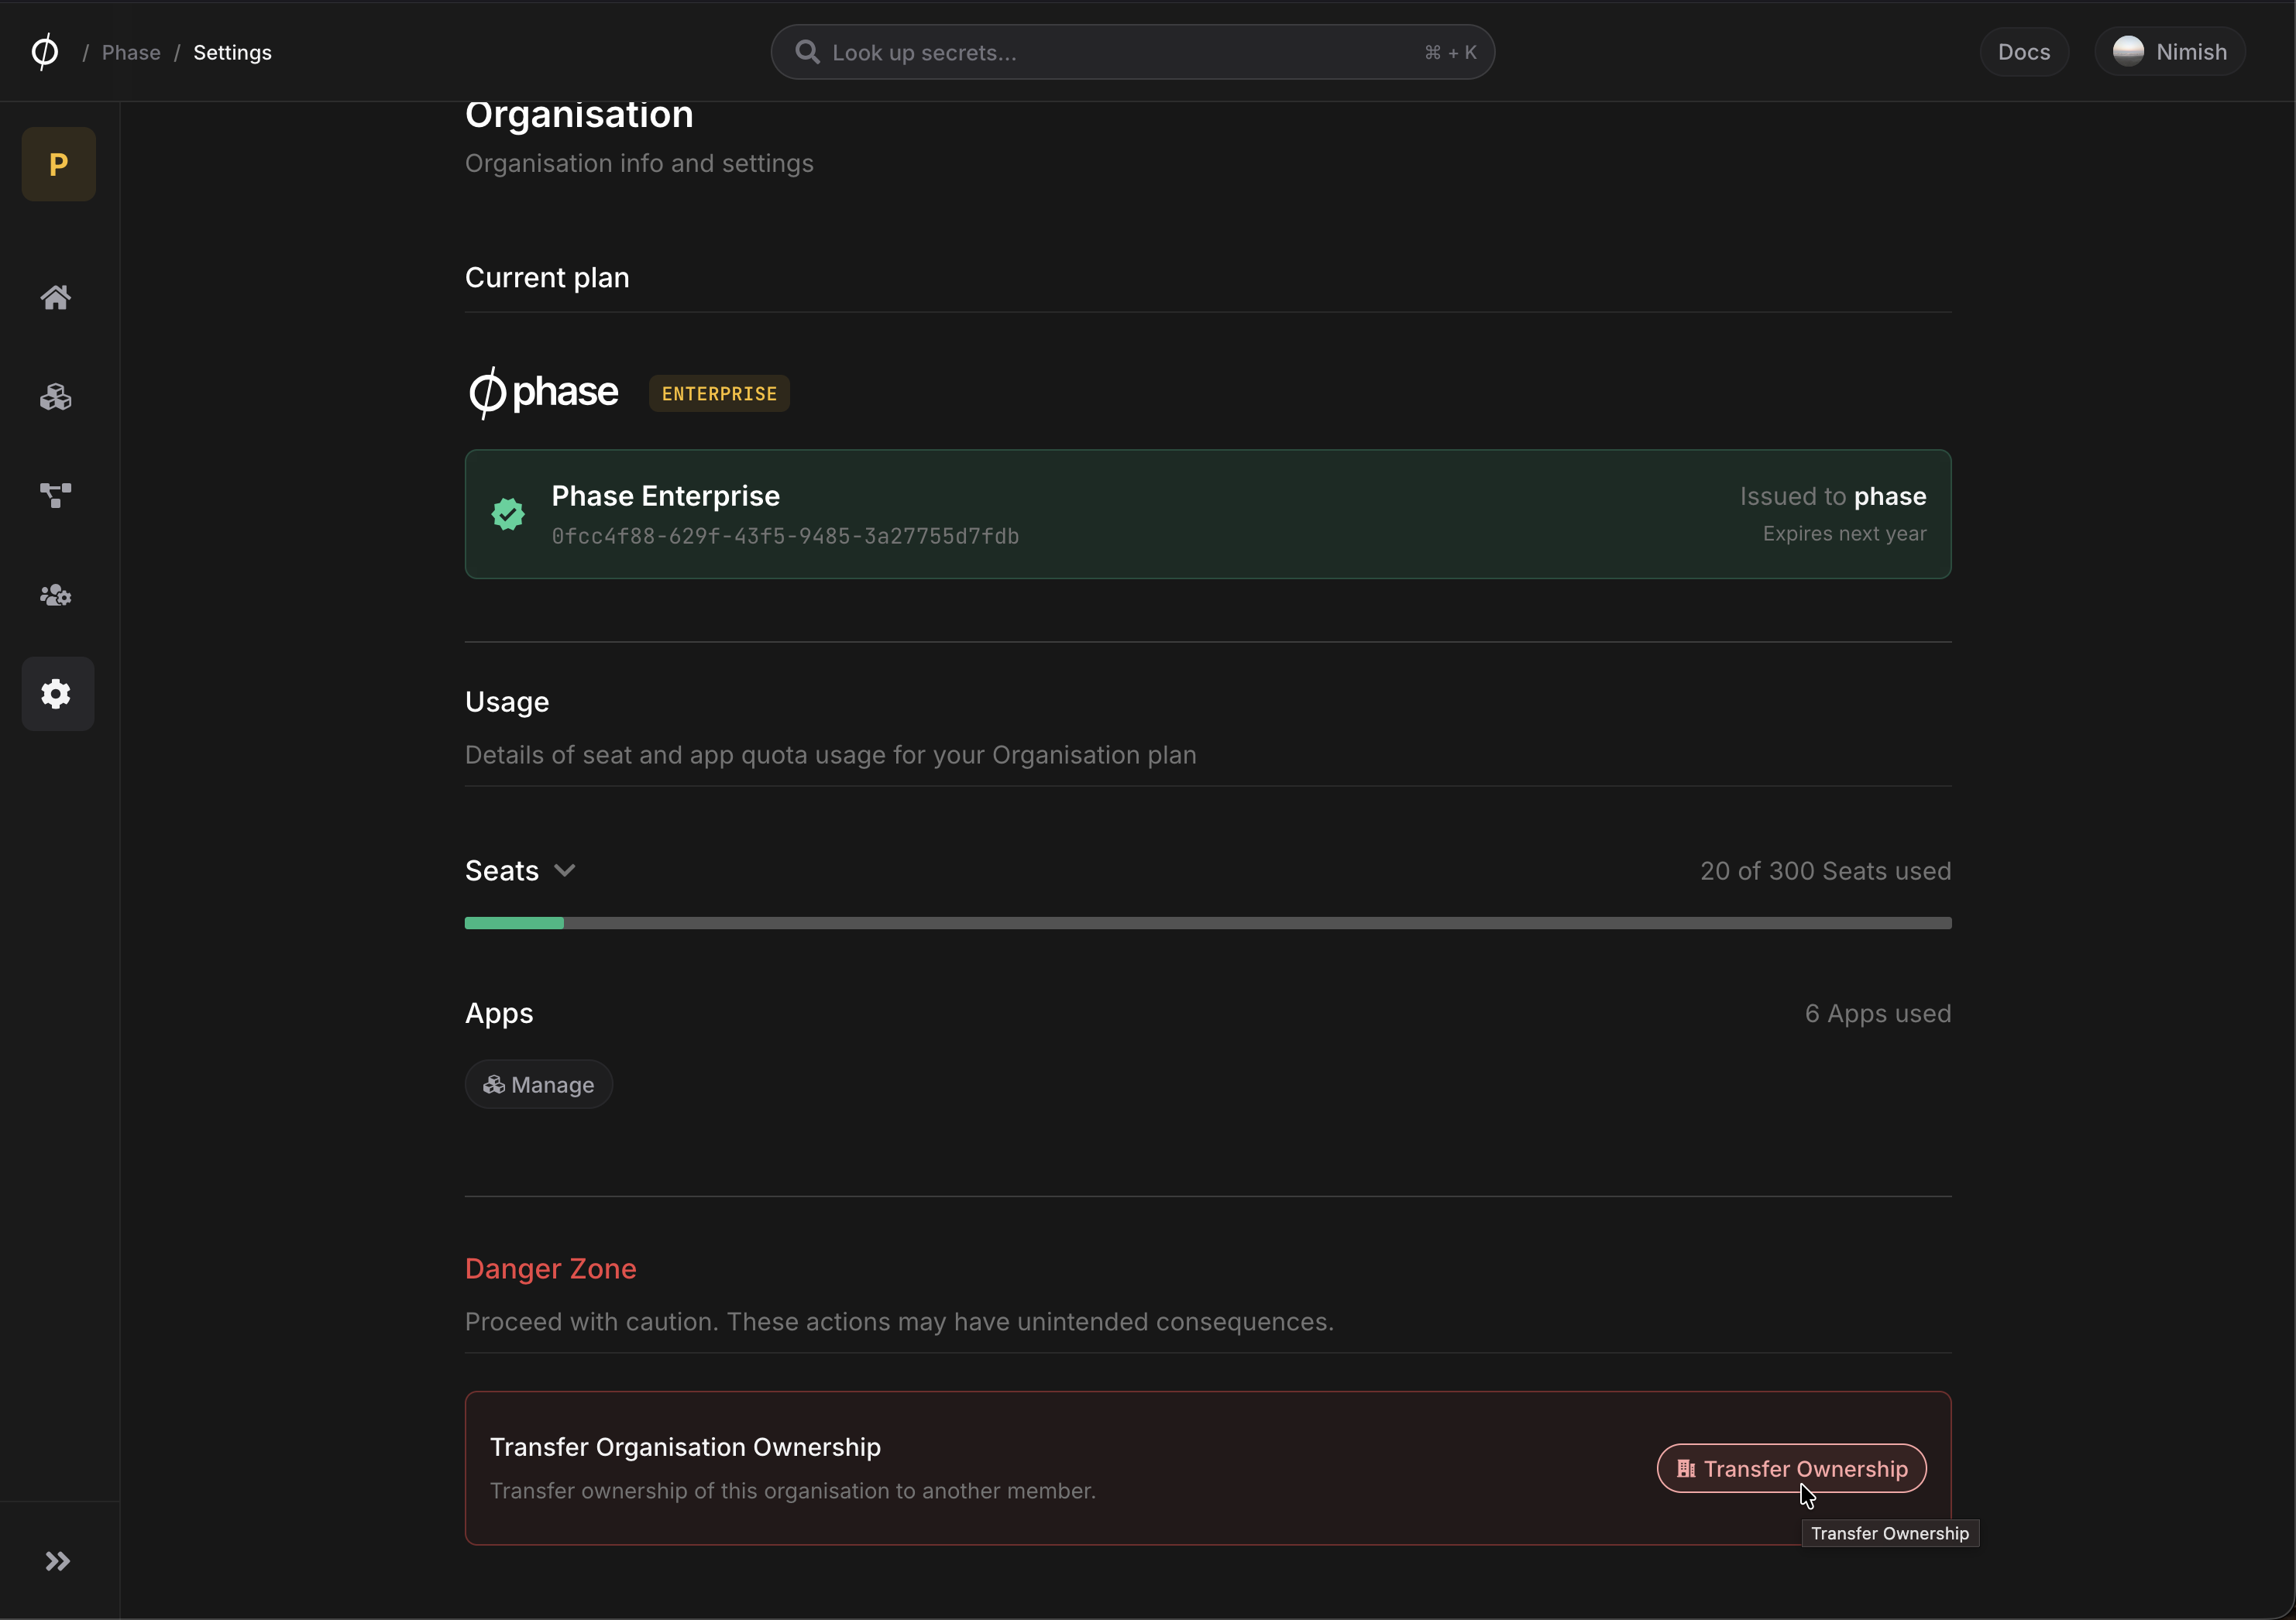2296x1620 pixels.
Task: Click the 'Transfer Organisation Ownership' title
Action: (685, 1447)
